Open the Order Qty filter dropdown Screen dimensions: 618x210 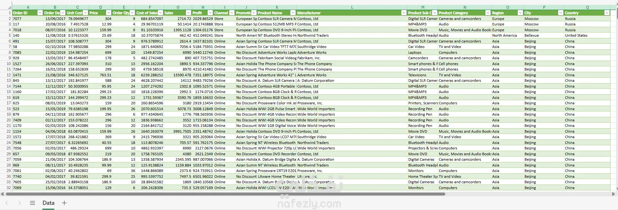point(132,13)
